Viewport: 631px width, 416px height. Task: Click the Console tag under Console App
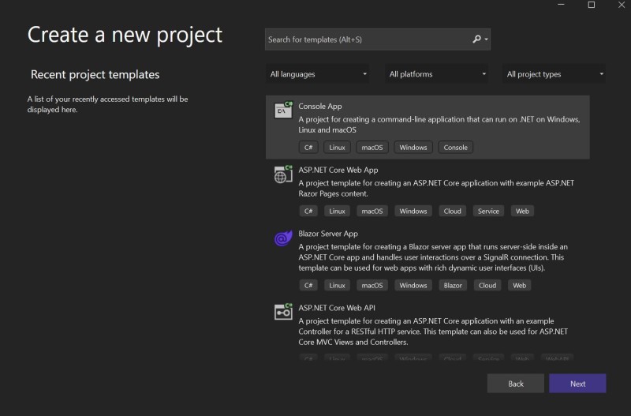pyautogui.click(x=455, y=148)
